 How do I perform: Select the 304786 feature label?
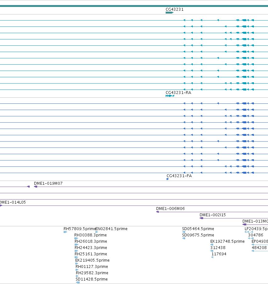(255, 235)
